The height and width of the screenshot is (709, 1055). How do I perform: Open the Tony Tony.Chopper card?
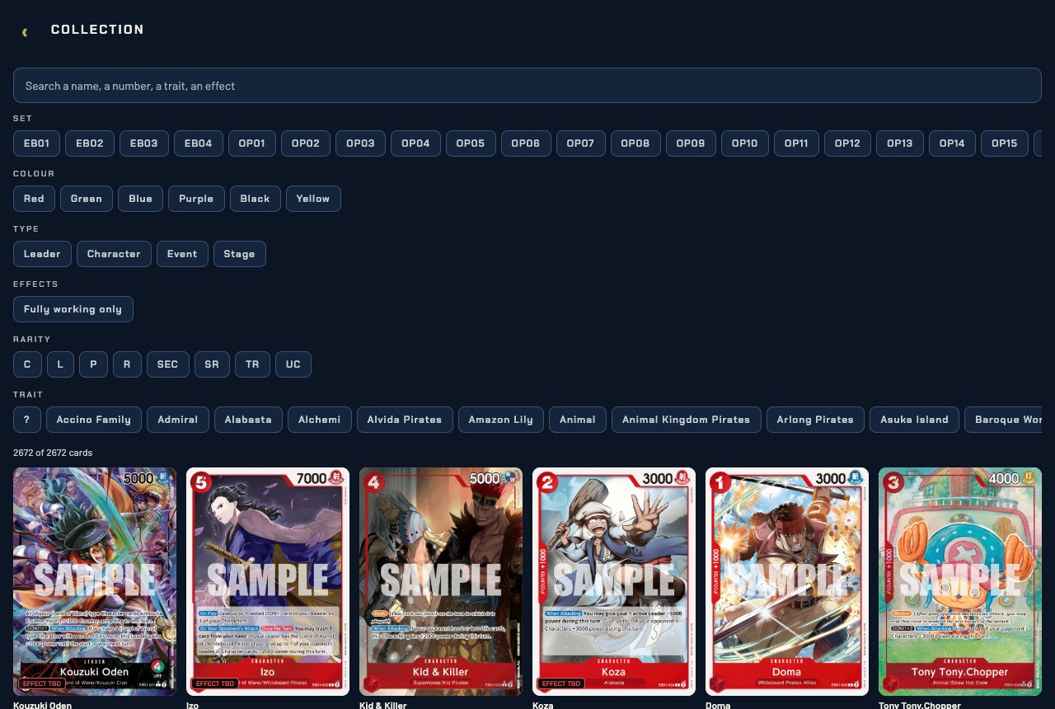tap(960, 581)
